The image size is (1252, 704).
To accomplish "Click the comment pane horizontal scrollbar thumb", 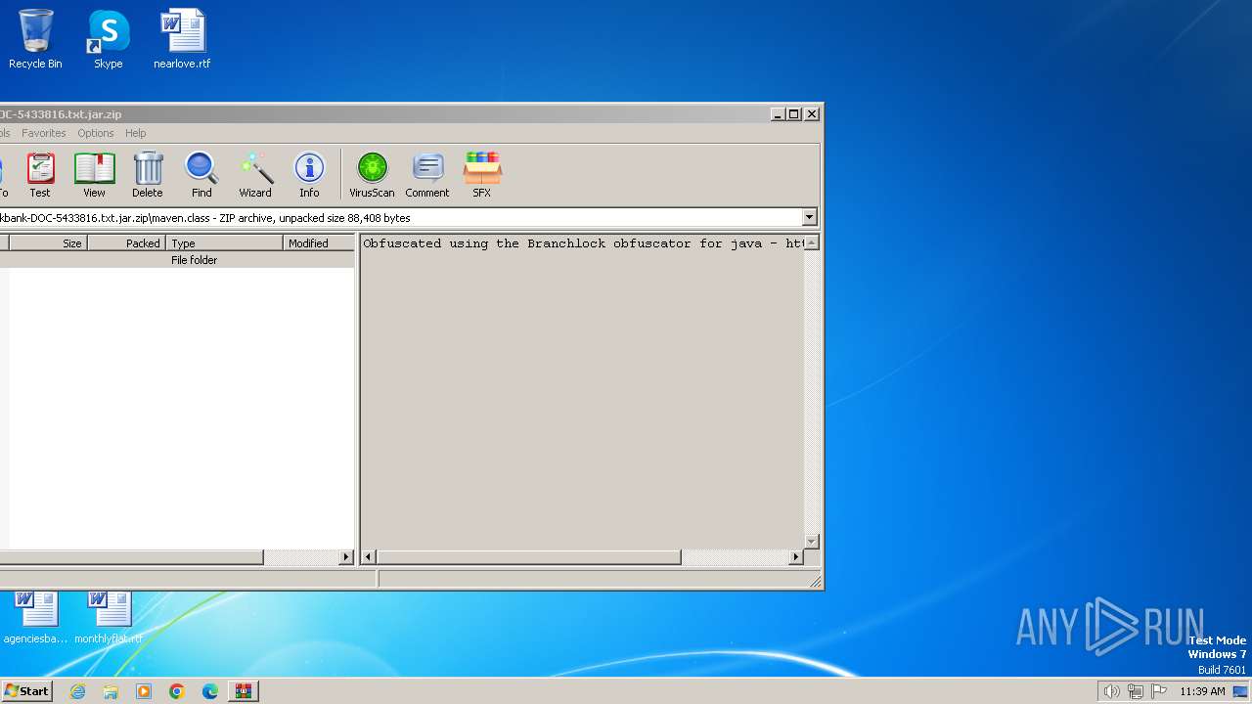I will point(529,557).
